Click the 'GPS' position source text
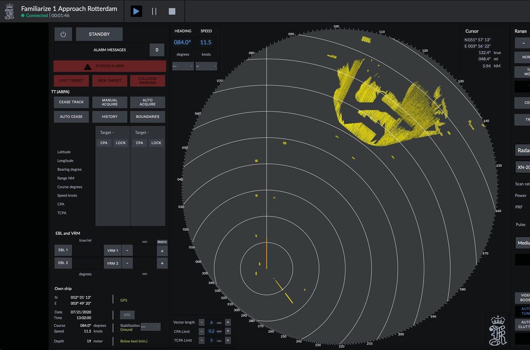The image size is (530, 350). [x=123, y=300]
